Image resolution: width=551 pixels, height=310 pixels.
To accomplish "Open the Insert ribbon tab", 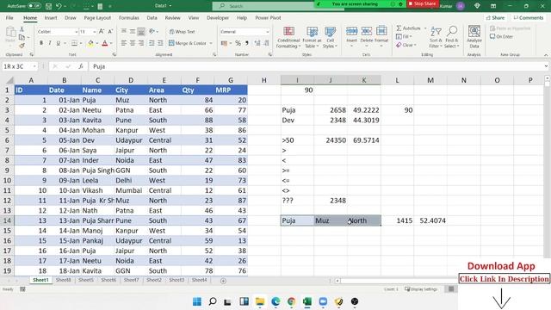I will point(51,17).
